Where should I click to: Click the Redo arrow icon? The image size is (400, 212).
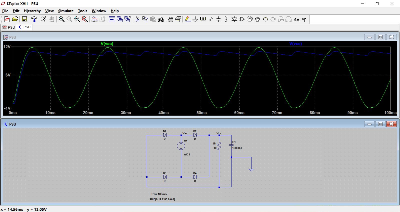(x=273, y=19)
